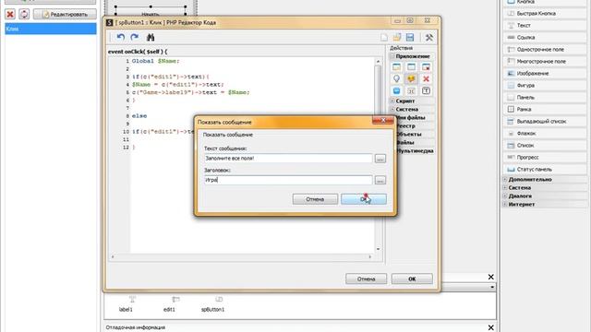Close the Отладочная информация panel

tap(490, 327)
